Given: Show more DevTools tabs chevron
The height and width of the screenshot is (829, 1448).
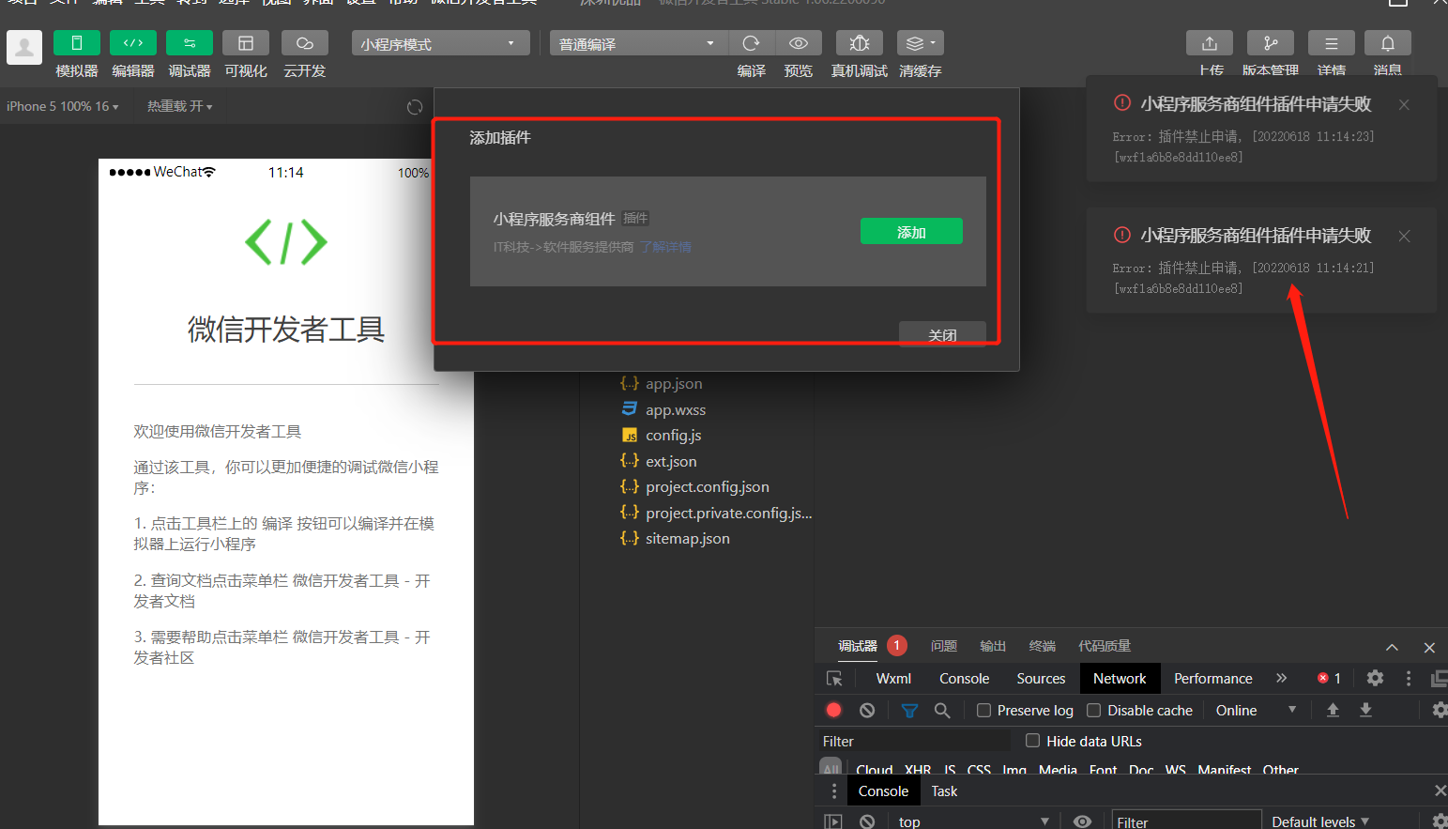Looking at the screenshot, I should 1282,678.
